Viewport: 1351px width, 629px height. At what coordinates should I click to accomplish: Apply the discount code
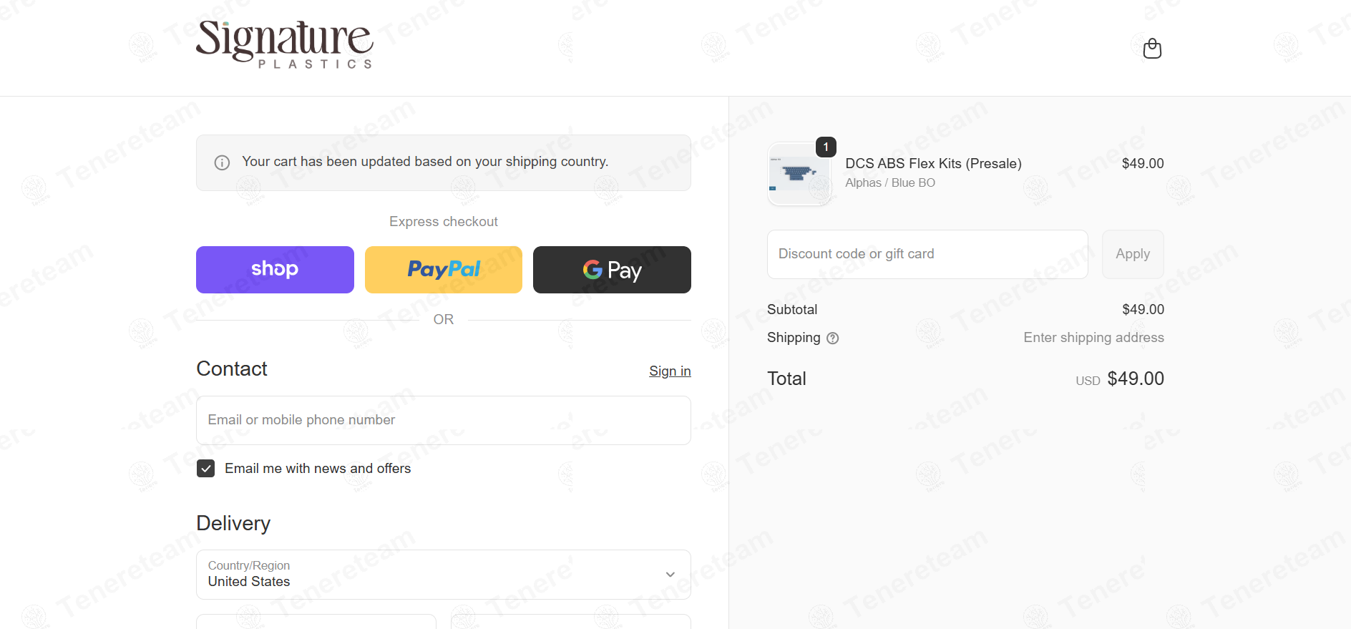point(1133,254)
